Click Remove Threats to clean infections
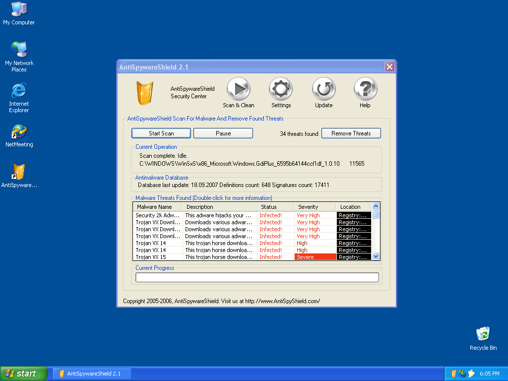Viewport: 508px width, 381px height. pyautogui.click(x=351, y=133)
